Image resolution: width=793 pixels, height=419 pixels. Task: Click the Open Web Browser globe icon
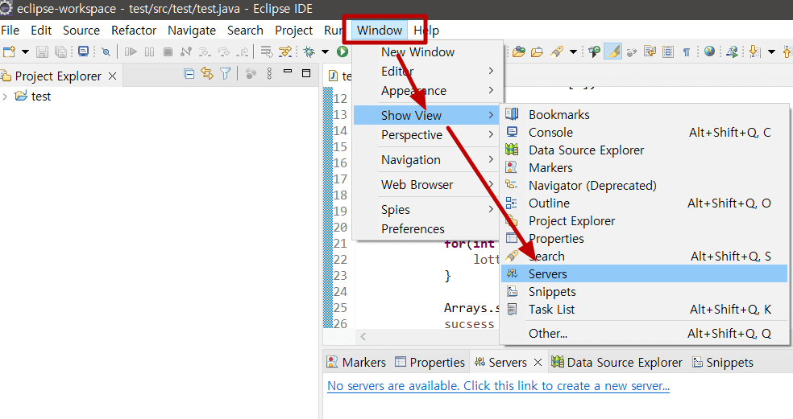709,51
